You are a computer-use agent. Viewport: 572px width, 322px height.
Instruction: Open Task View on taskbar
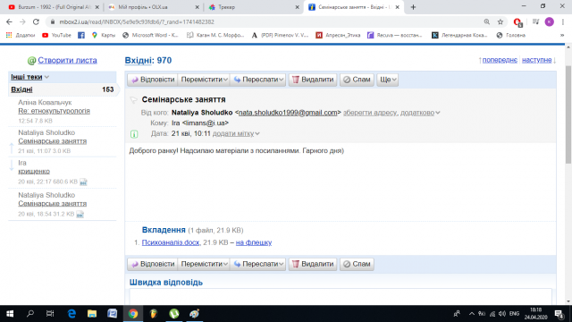pyautogui.click(x=50, y=314)
